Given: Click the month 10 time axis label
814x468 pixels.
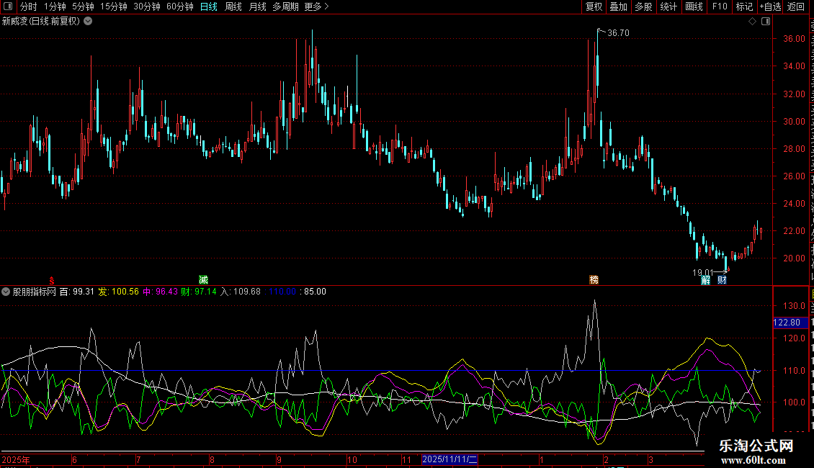Looking at the screenshot, I should pos(352,459).
